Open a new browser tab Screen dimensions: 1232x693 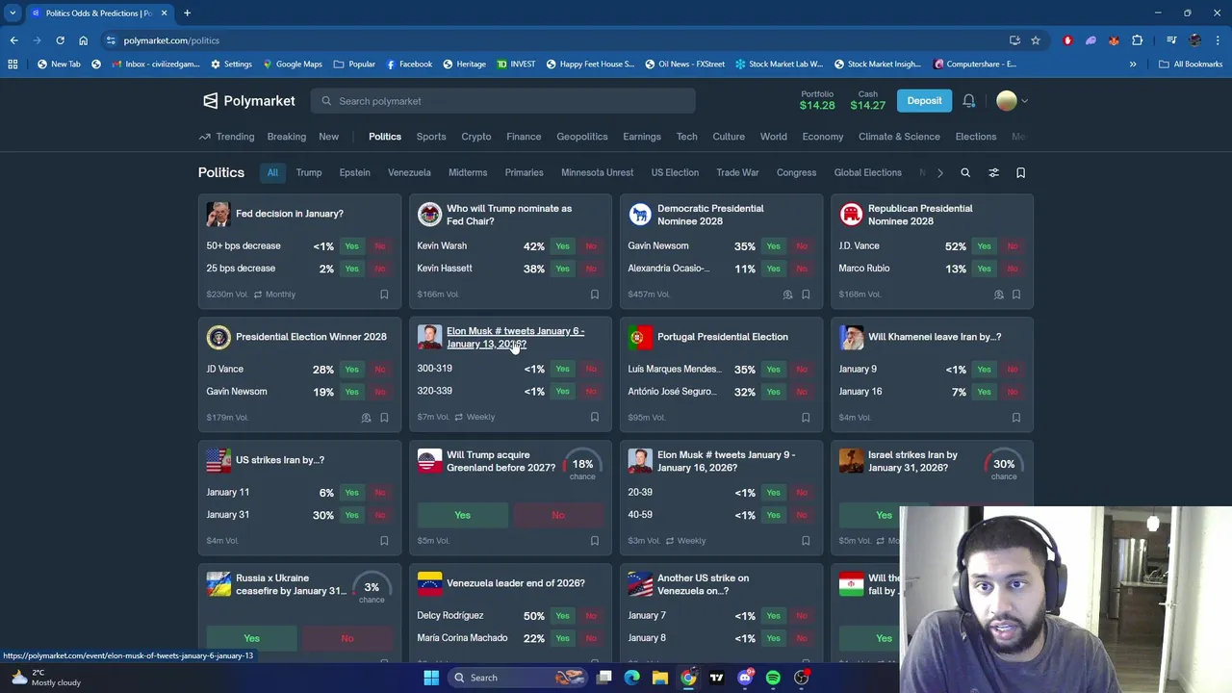coord(187,13)
